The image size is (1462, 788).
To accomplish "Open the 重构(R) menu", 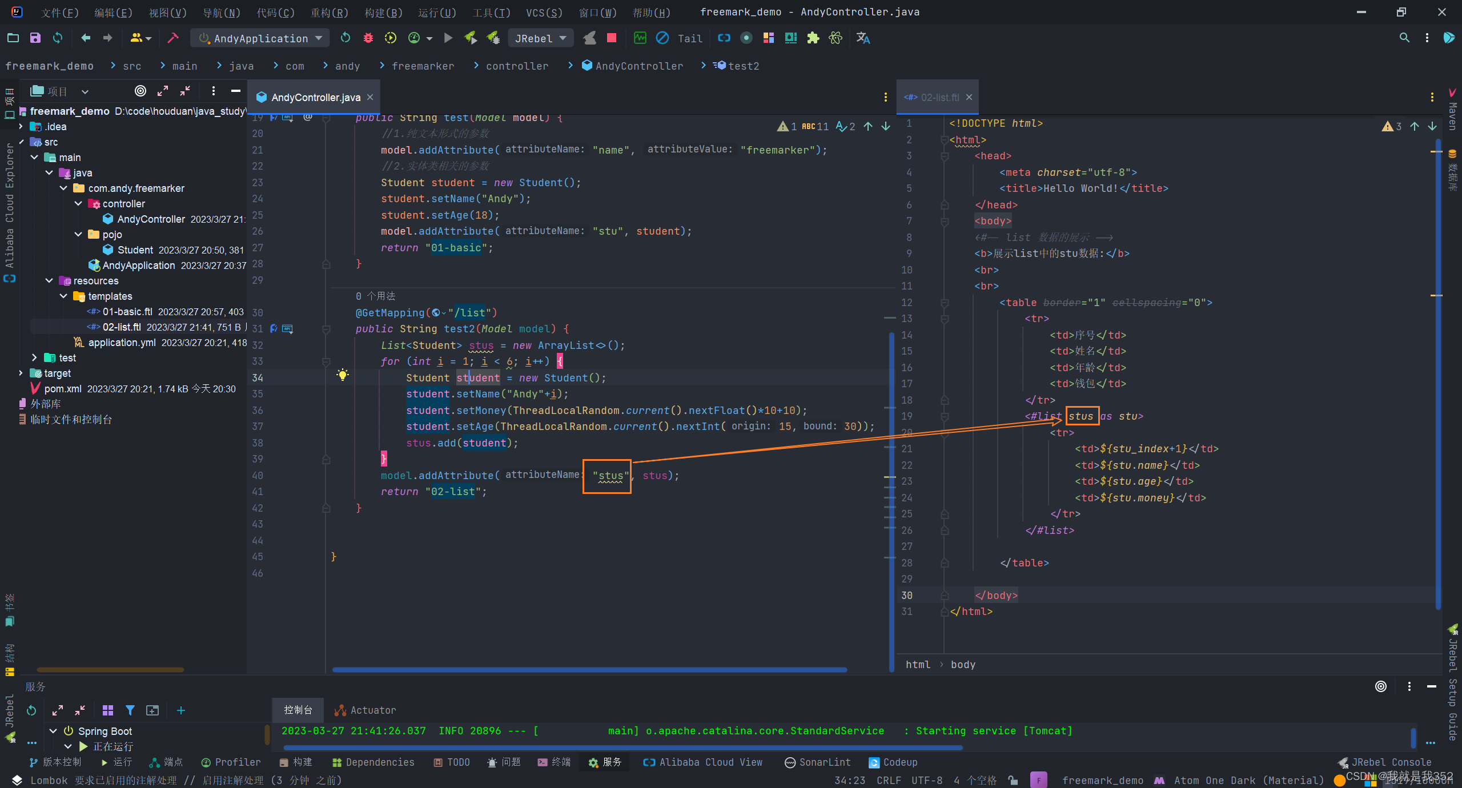I will (330, 13).
